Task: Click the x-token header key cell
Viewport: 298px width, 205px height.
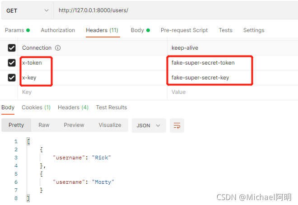Action: click(x=93, y=63)
